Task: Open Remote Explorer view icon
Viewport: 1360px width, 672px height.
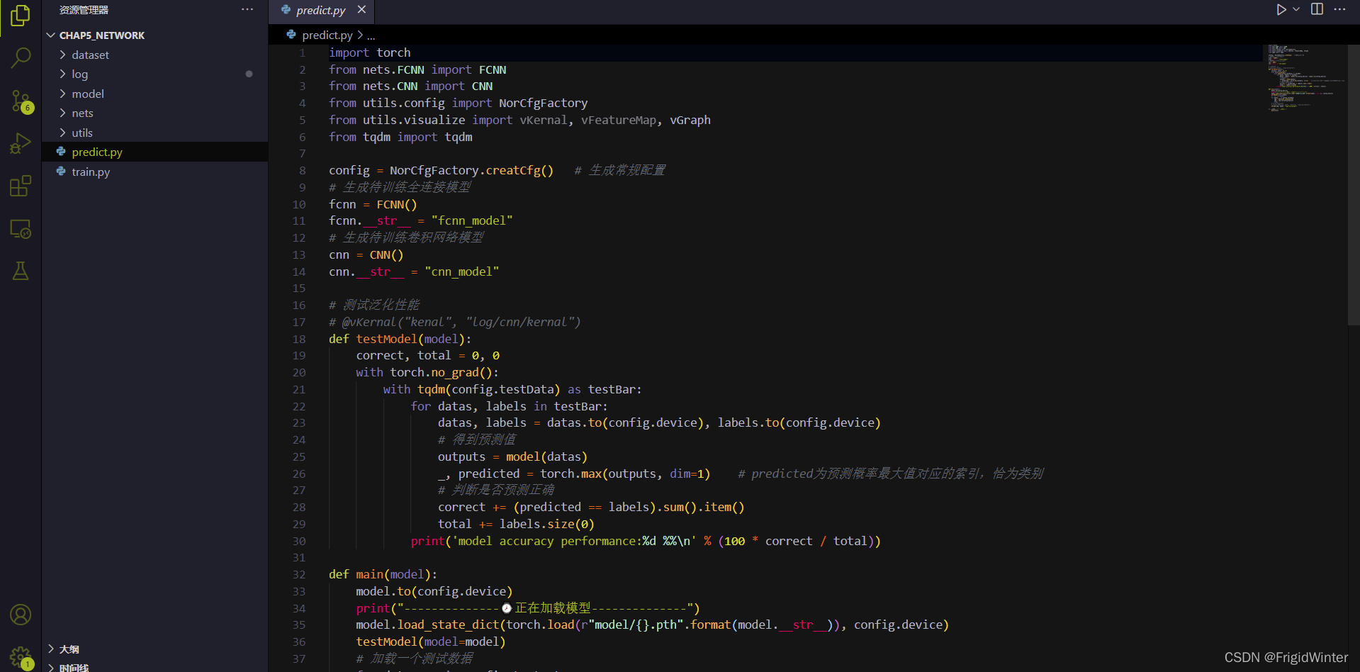Action: click(x=21, y=229)
